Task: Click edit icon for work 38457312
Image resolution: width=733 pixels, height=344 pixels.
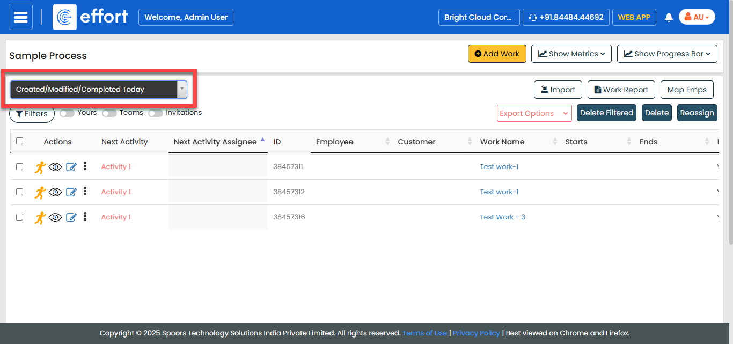Action: click(71, 192)
